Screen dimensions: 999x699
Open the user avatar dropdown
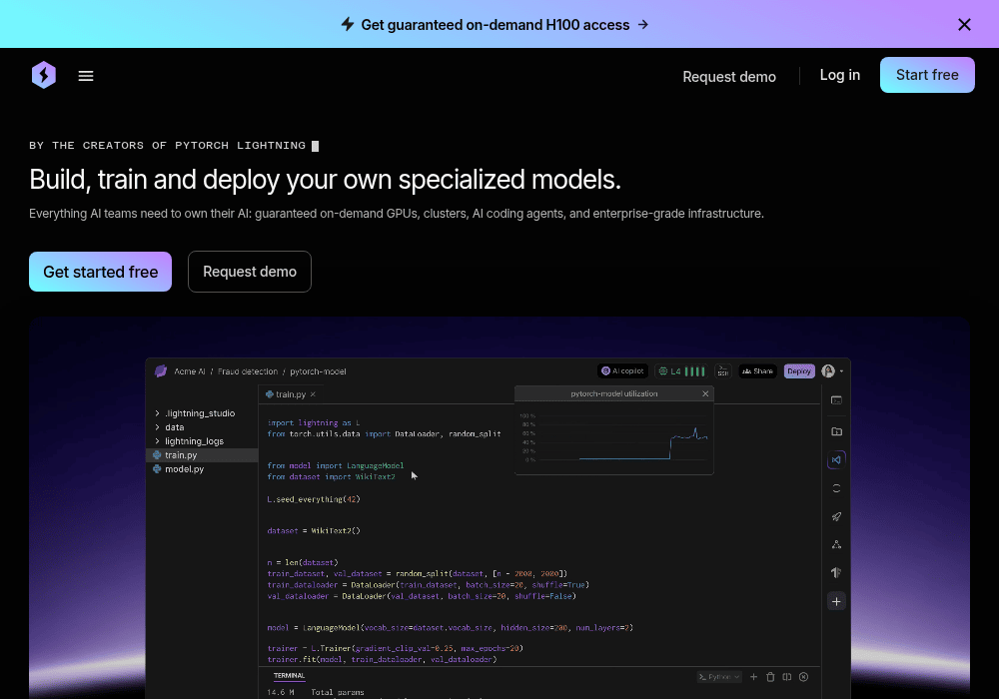833,371
